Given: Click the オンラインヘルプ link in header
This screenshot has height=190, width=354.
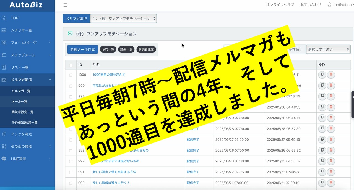Looking at the screenshot, I should pos(280,5).
